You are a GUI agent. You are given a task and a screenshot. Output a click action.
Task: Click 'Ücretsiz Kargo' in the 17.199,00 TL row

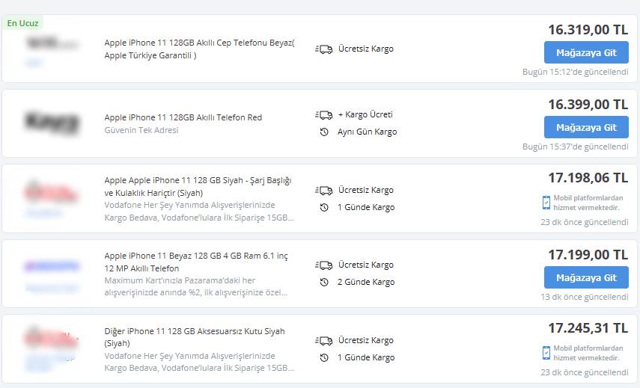pyautogui.click(x=366, y=265)
